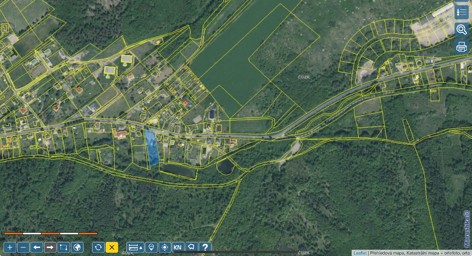472x256 pixels.
Task: Expand the measurement ruler tool menu
Action: pos(135,248)
